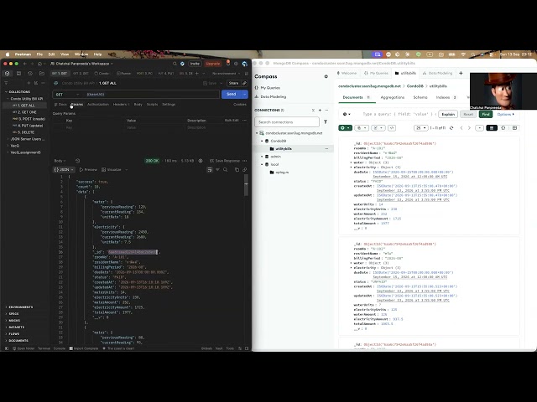Click the home icon in Postman header
This screenshot has height=402, width=537.
coord(40,64)
